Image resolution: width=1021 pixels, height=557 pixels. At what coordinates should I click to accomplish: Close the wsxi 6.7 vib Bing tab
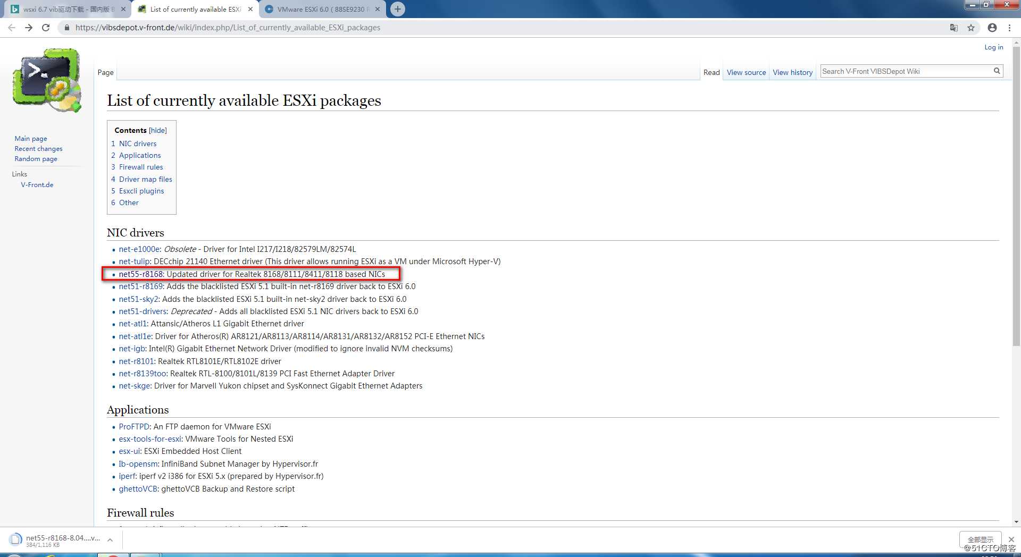point(123,9)
